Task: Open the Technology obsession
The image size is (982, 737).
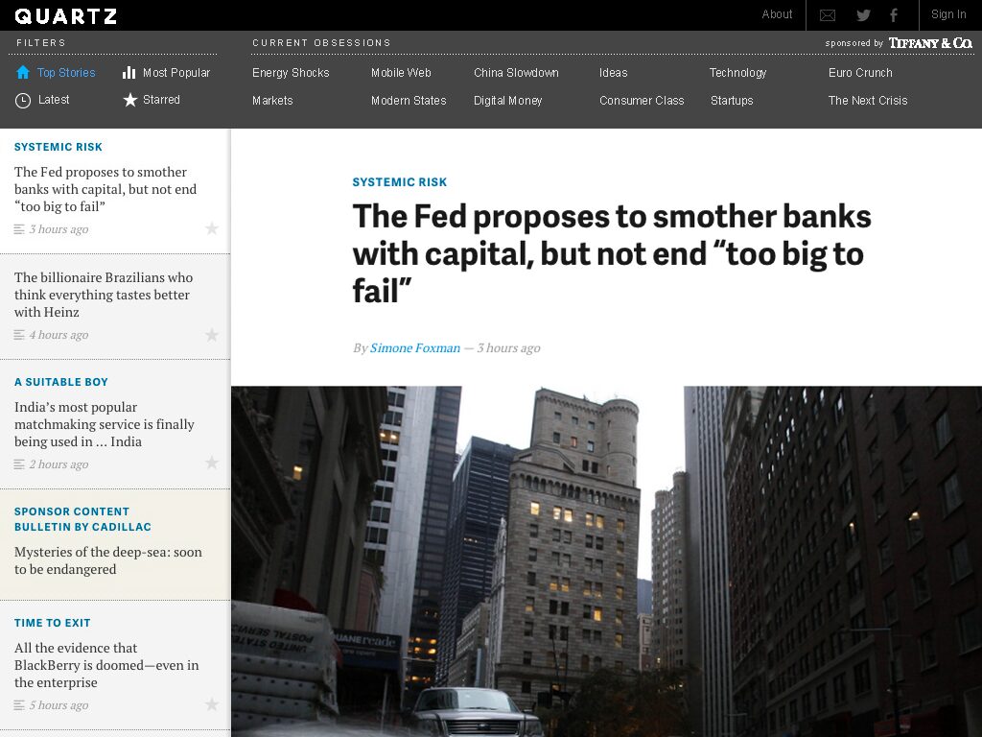Action: click(x=737, y=73)
